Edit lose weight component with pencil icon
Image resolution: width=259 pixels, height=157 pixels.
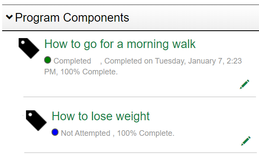(246, 141)
